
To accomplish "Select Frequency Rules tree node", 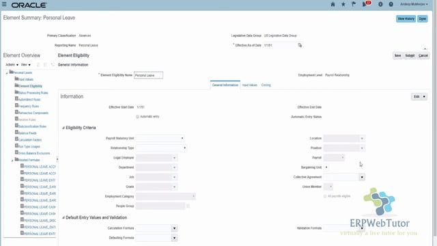I will point(27,106).
